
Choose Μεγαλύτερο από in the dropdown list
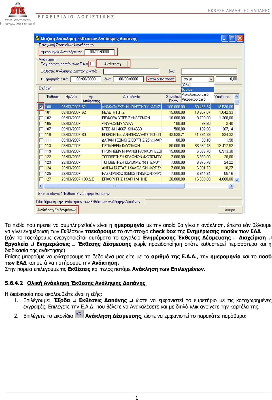click(x=197, y=95)
